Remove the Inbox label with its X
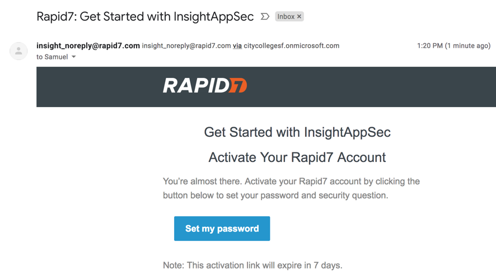496x278 pixels. click(300, 17)
